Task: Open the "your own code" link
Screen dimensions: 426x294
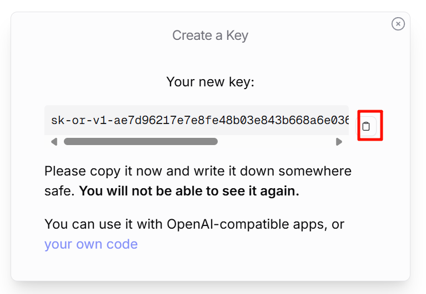Action: click(91, 244)
